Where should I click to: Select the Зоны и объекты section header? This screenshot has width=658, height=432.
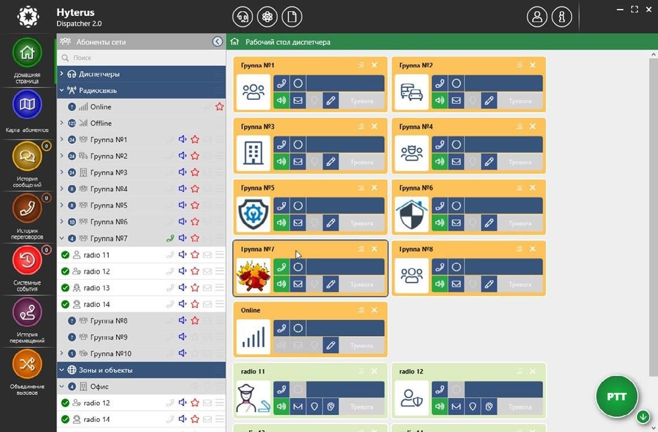pos(141,370)
